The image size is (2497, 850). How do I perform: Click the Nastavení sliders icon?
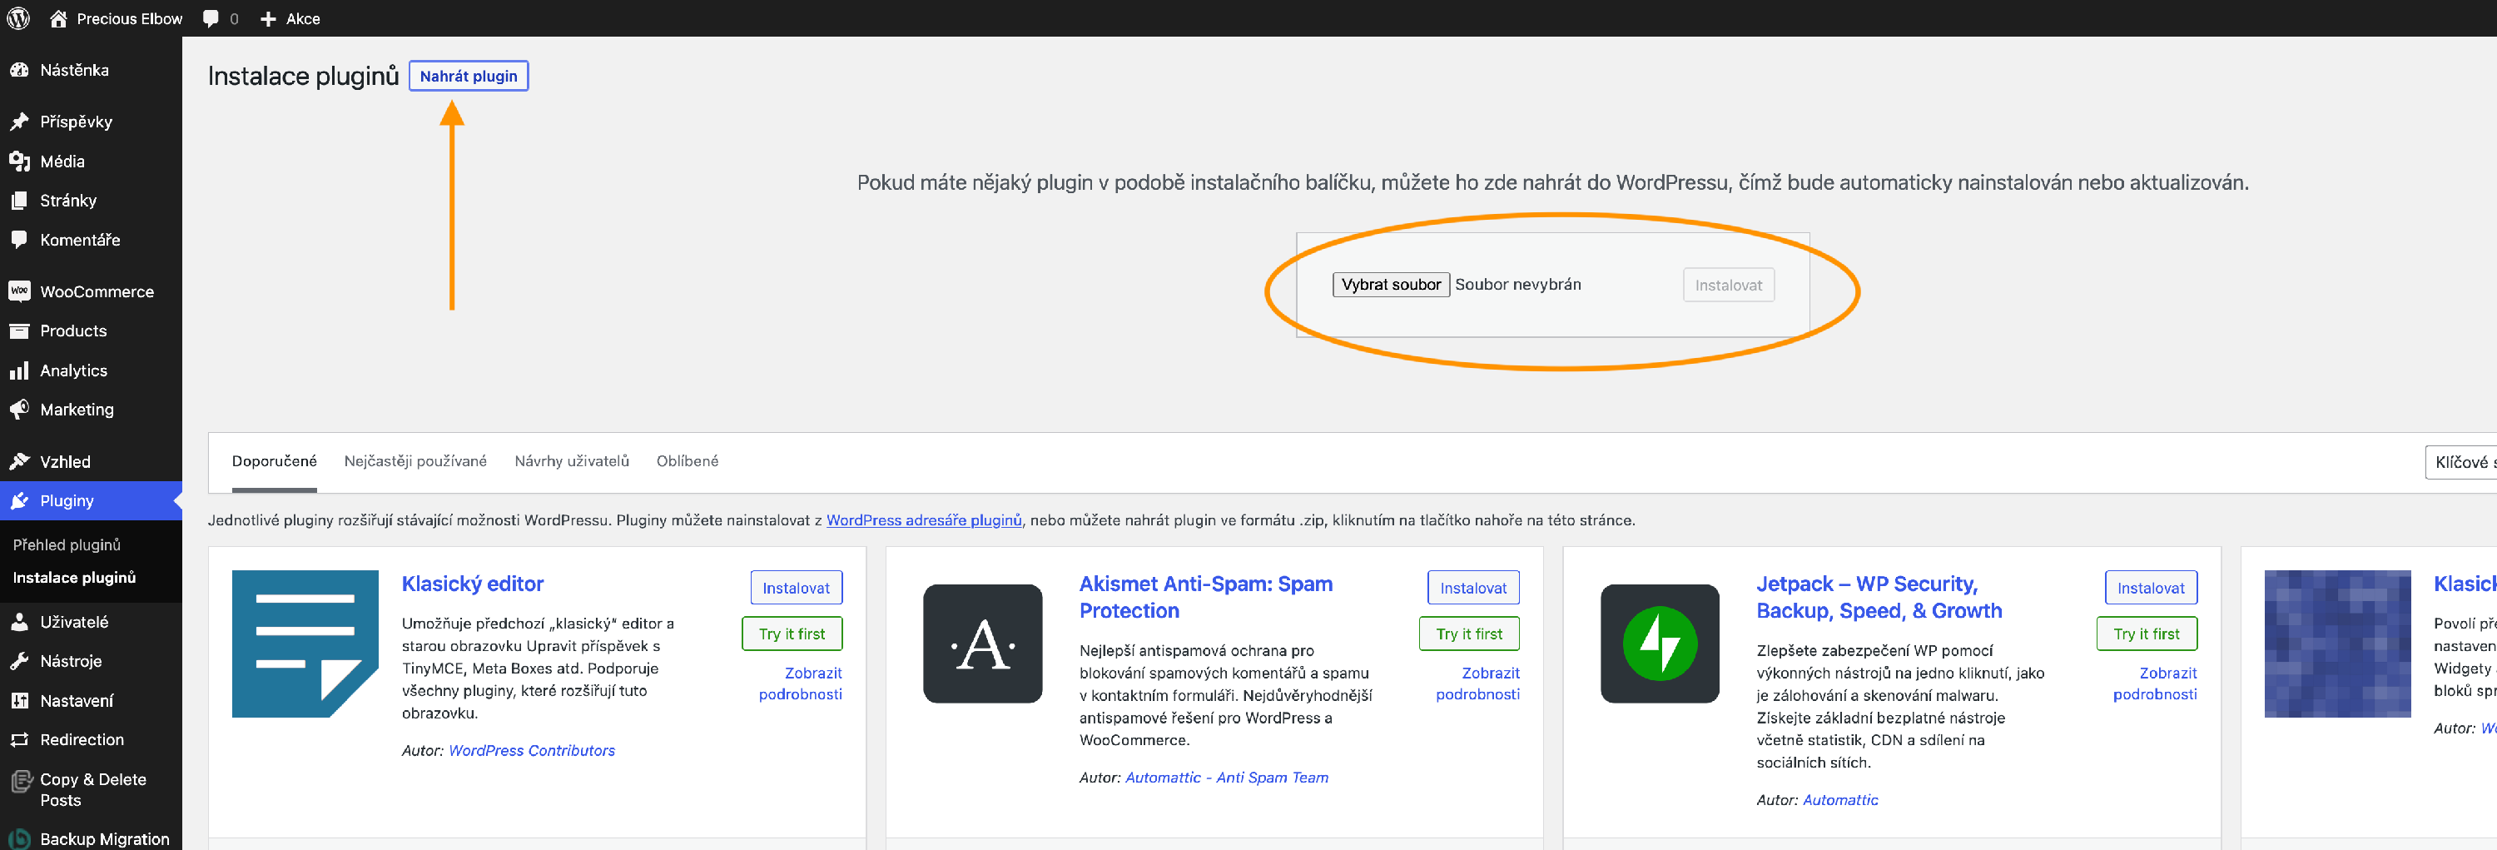coord(19,701)
